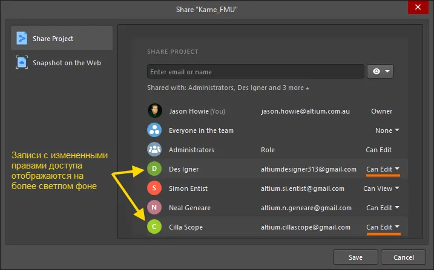
Task: Click the Snapshot on the Web icon
Action: click(22, 62)
